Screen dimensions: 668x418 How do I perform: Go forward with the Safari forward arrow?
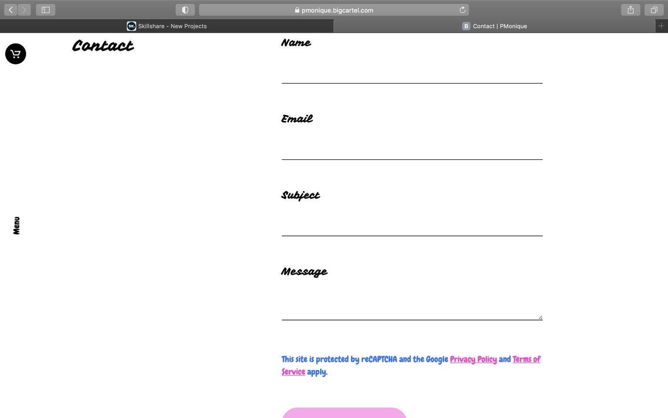24,10
